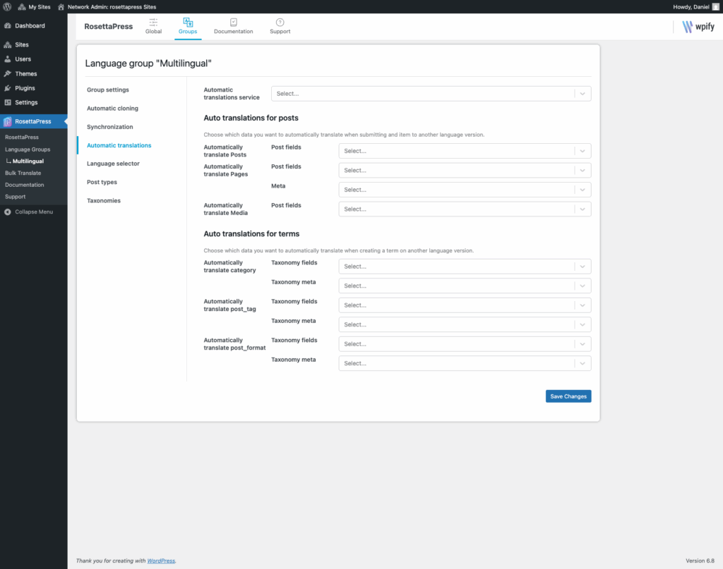
Task: Switch to Synchronization section
Action: [x=109, y=127]
